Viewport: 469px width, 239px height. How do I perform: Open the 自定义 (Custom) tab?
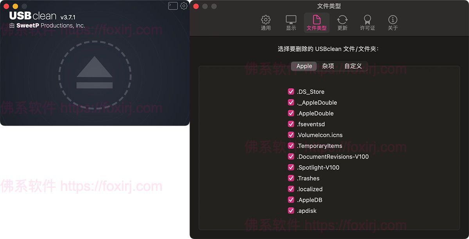353,66
